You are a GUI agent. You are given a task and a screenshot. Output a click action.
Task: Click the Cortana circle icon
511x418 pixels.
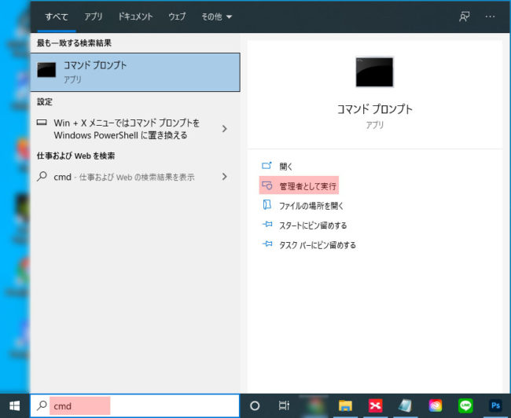click(x=255, y=405)
